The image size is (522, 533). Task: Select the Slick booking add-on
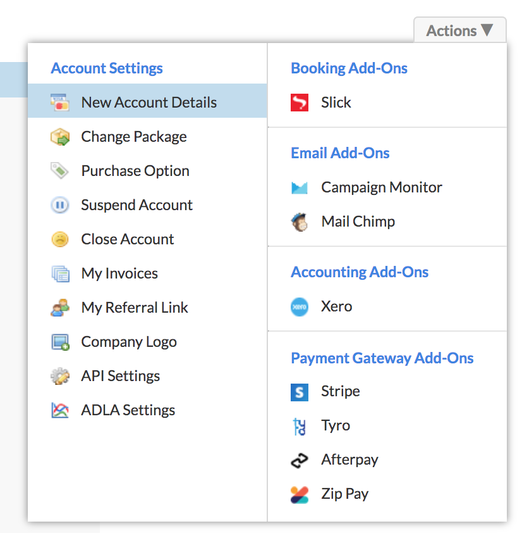tap(387, 103)
